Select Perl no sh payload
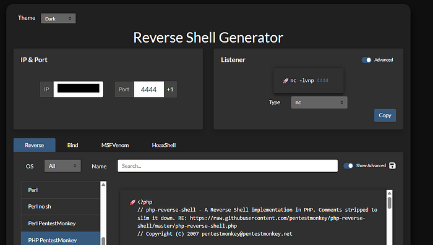This screenshot has width=433, height=245. (61, 207)
